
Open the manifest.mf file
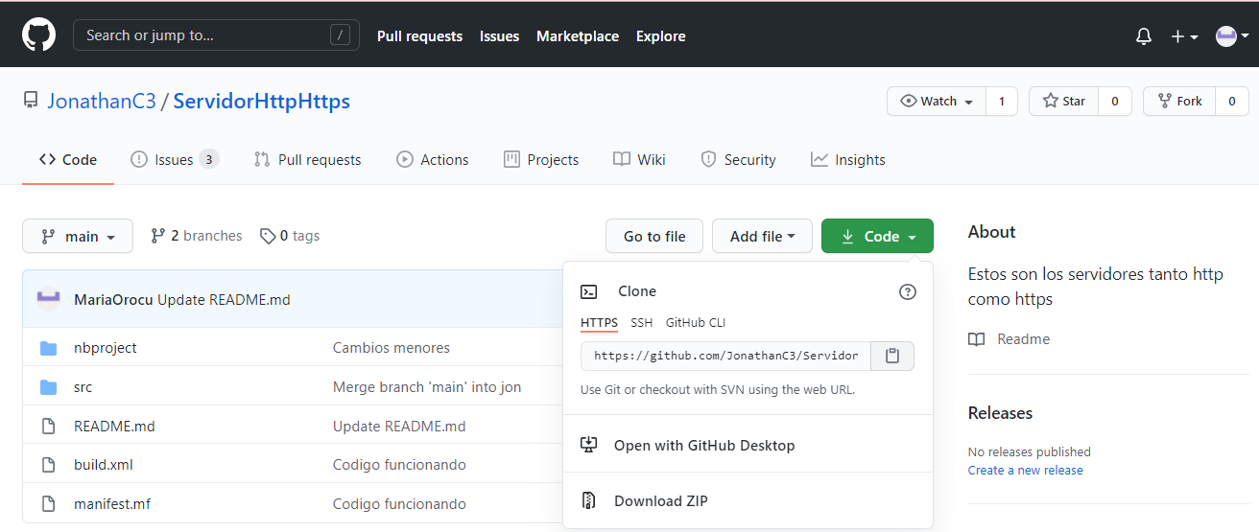pos(112,504)
